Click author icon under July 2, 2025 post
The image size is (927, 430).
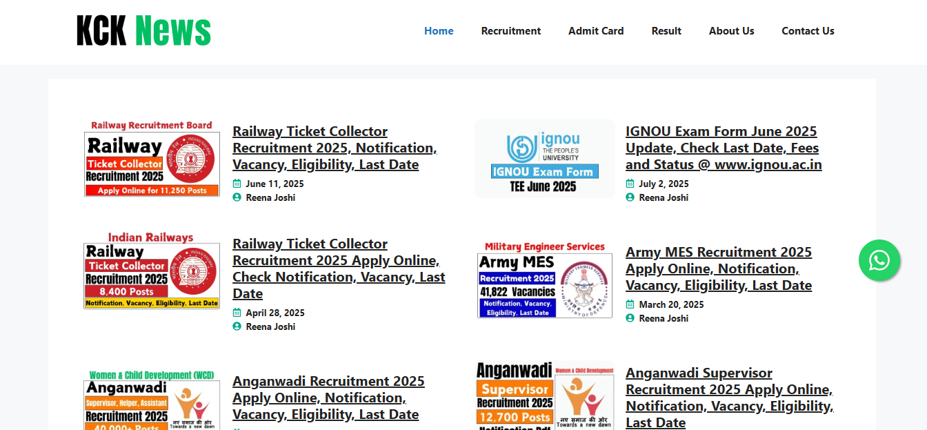[x=630, y=197]
